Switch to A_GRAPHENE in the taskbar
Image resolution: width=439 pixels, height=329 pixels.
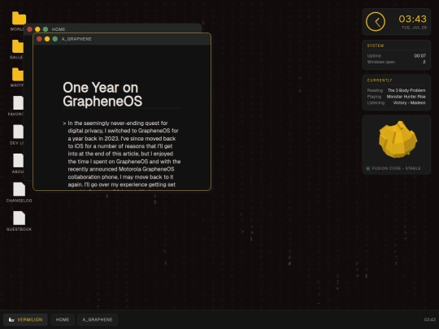point(98,319)
